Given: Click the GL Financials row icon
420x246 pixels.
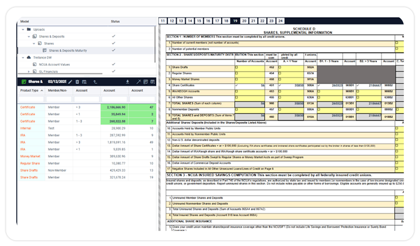Looking at the screenshot, I should pyautogui.click(x=35, y=71).
